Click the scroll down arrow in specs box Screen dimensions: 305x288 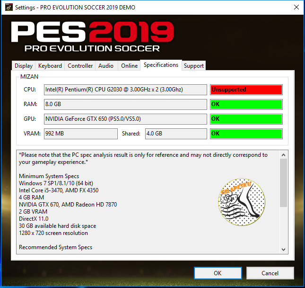(283, 250)
